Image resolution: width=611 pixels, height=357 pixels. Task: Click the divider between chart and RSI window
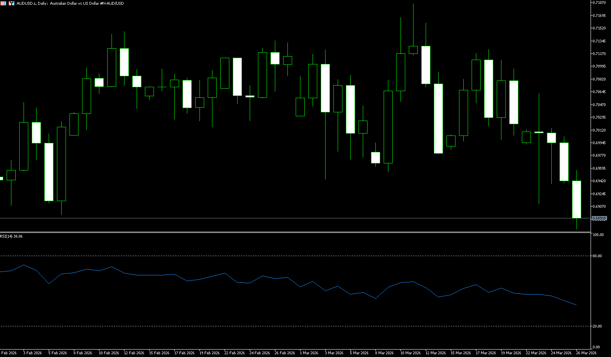[x=295, y=233]
